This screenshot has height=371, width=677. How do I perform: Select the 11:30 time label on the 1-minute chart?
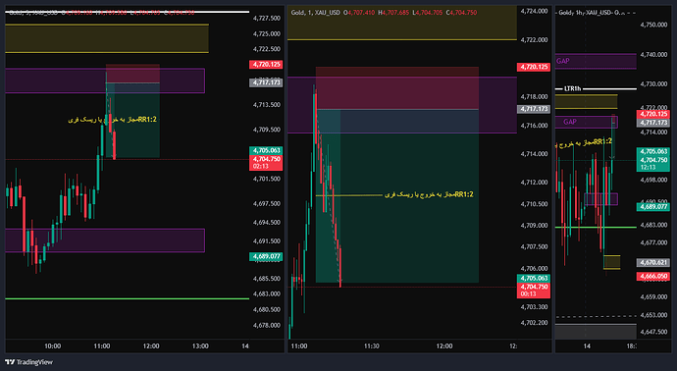pyautogui.click(x=371, y=345)
